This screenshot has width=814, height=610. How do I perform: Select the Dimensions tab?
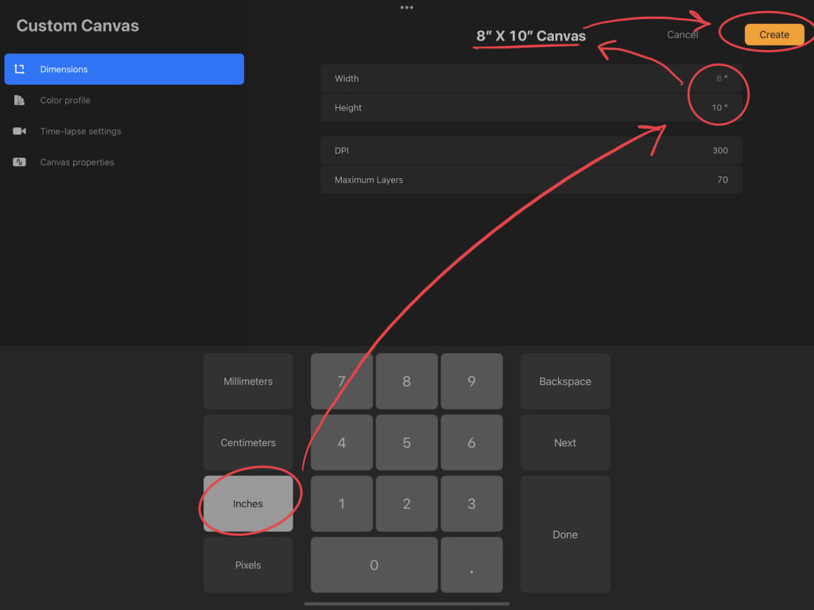(x=124, y=69)
